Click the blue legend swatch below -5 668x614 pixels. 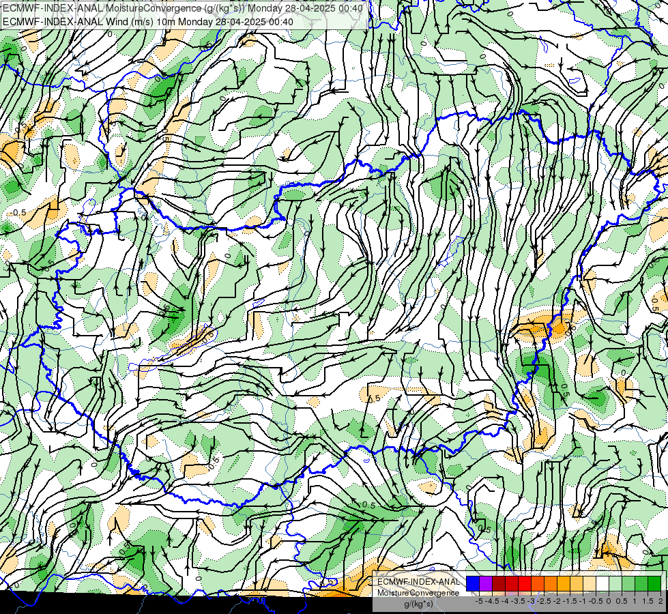473,584
